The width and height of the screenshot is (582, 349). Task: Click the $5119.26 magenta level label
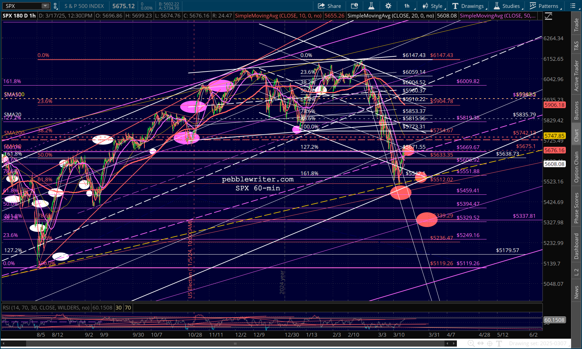click(x=468, y=263)
